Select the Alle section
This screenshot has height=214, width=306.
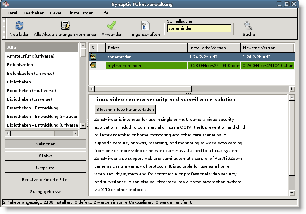pyautogui.click(x=42, y=47)
